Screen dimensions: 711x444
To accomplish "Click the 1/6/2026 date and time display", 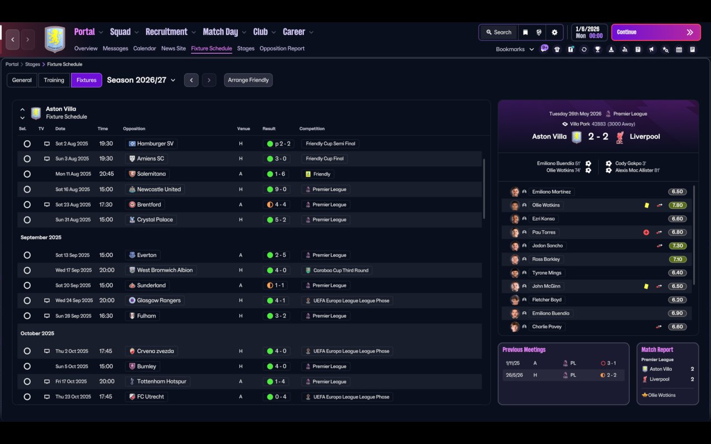I will click(x=589, y=32).
